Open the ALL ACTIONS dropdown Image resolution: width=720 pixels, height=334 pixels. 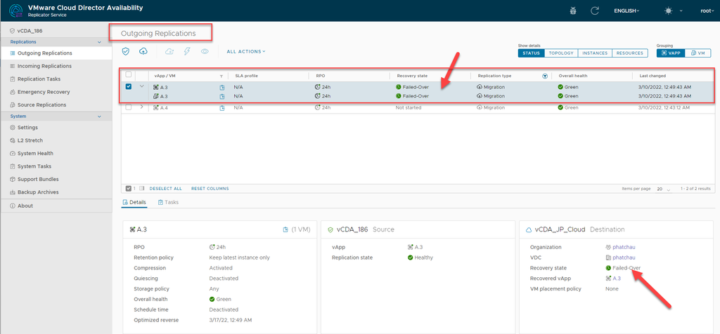[245, 51]
